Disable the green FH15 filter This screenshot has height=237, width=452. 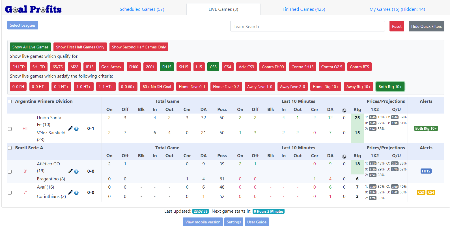pyautogui.click(x=167, y=67)
